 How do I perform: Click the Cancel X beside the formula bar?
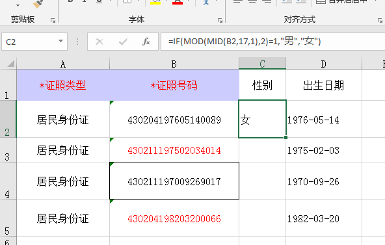tap(100, 42)
